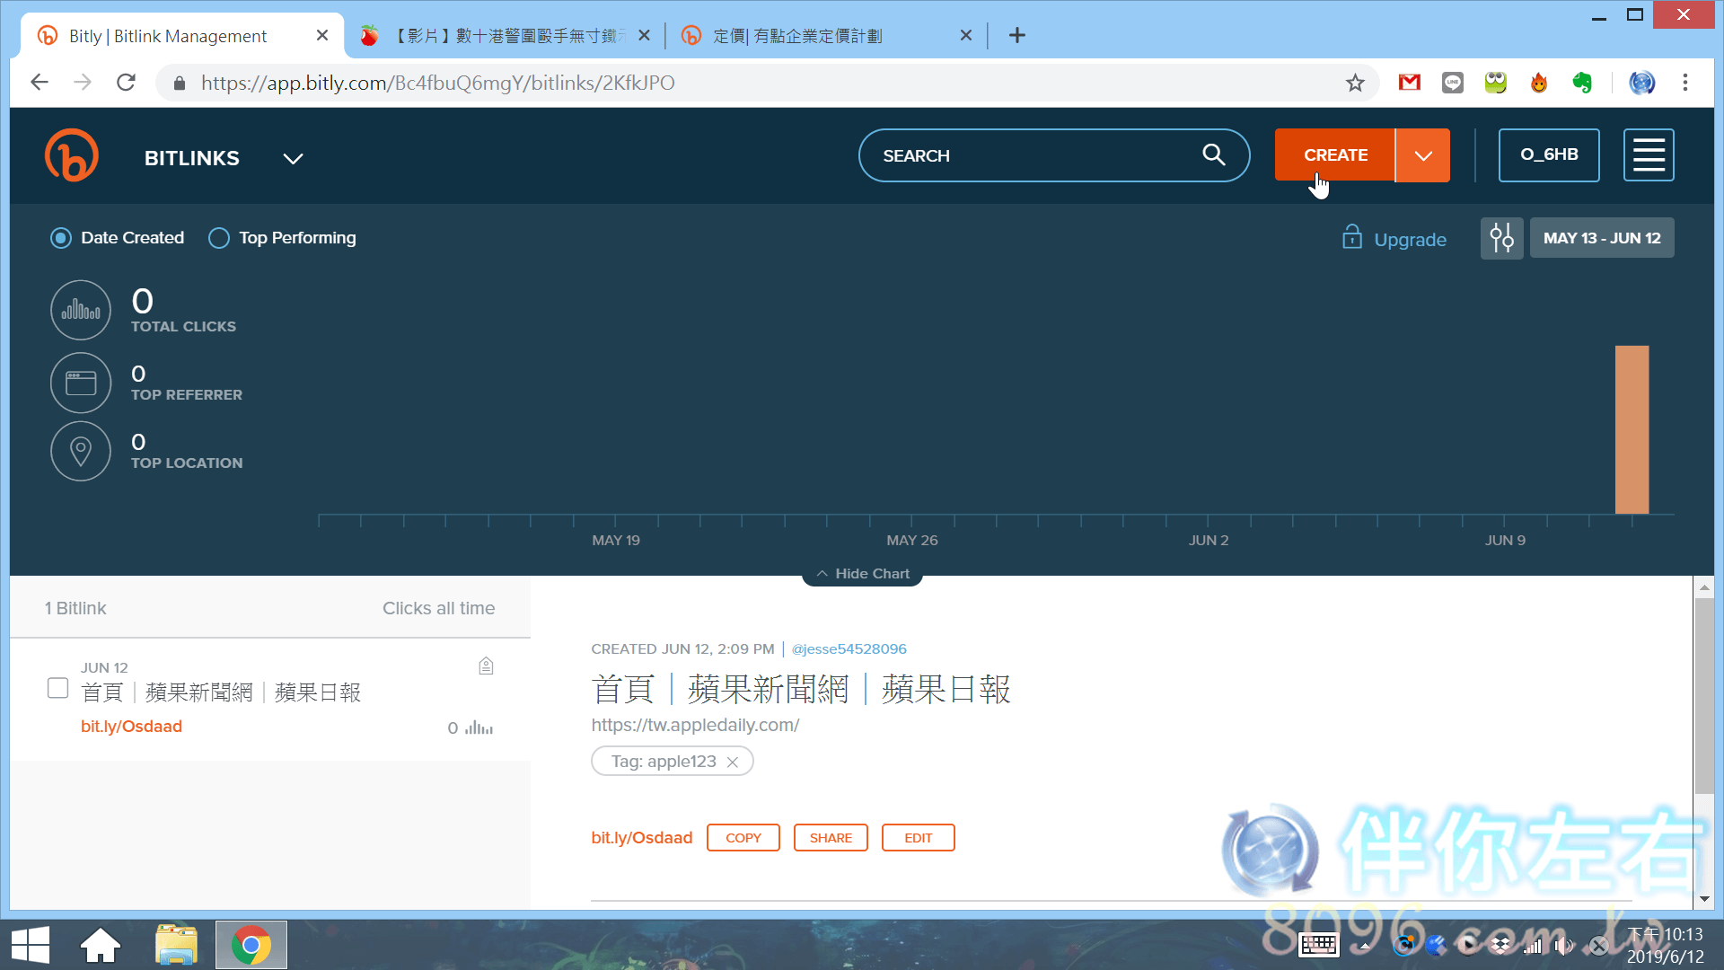Click the Chrome profile avatar icon

(x=1642, y=83)
